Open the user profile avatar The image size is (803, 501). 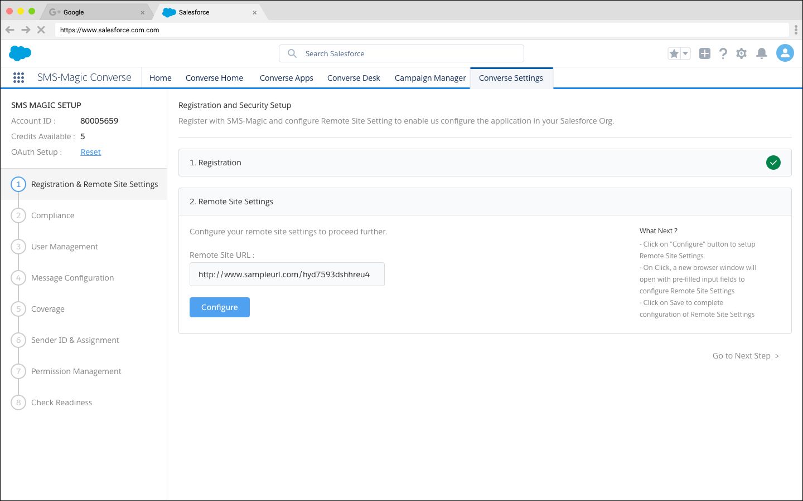[785, 53]
